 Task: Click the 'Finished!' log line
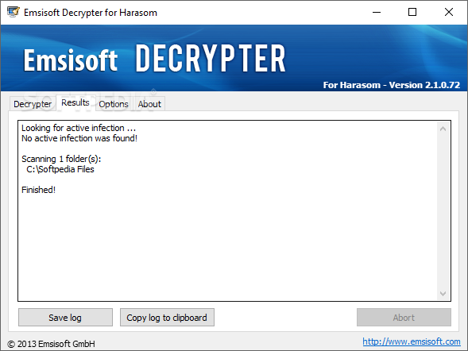pyautogui.click(x=38, y=190)
